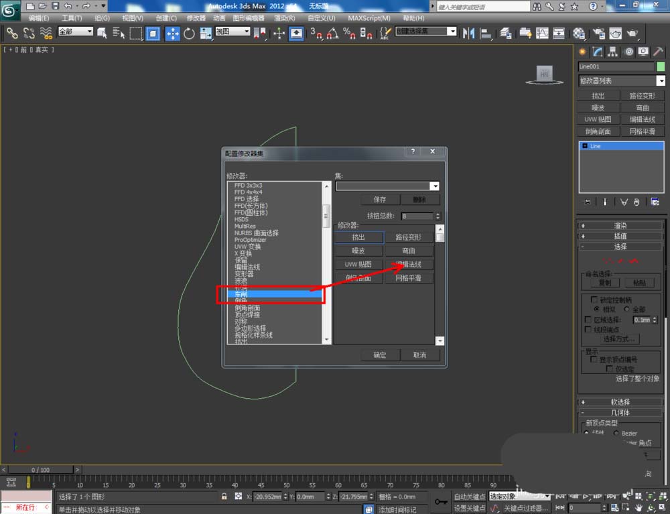This screenshot has width=670, height=514.
Task: Click 确定 in the dialog
Action: tap(380, 355)
